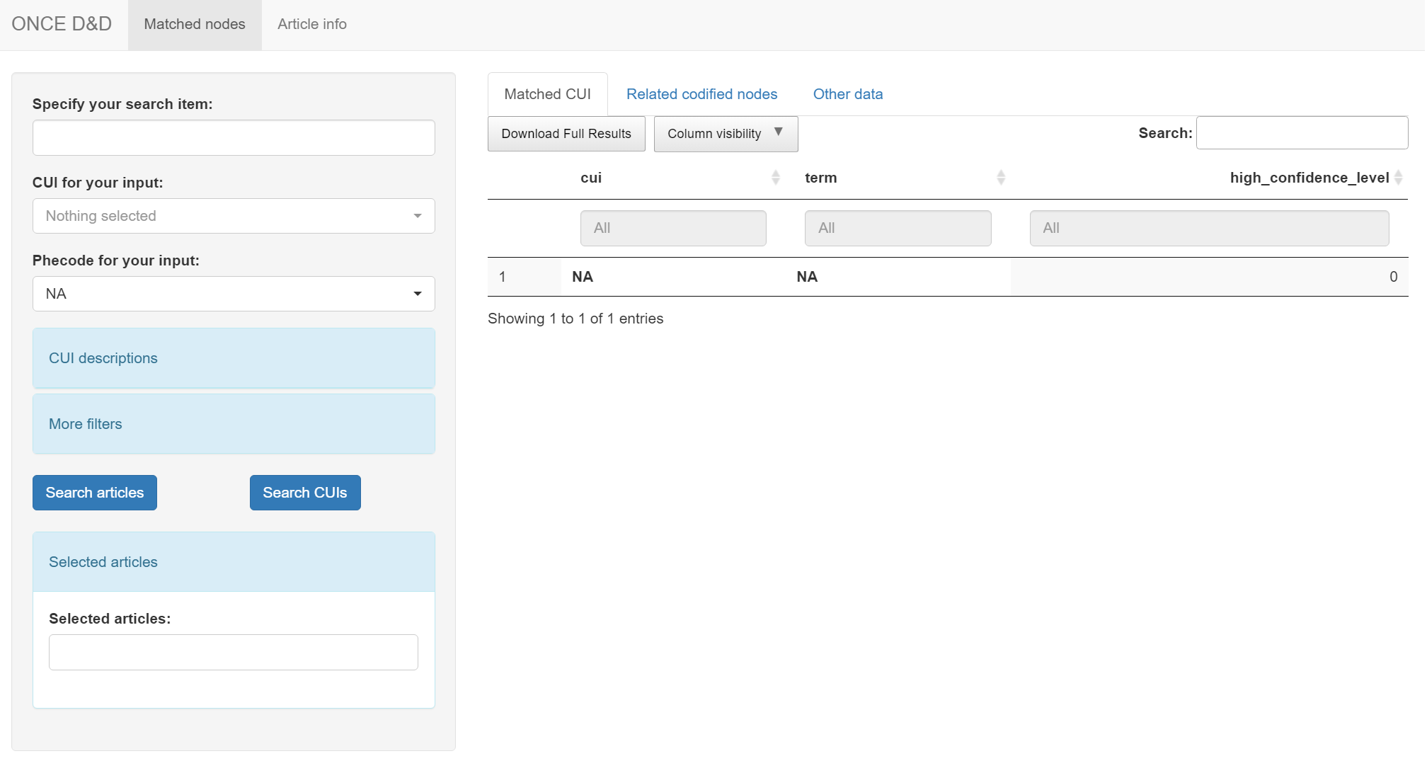This screenshot has height=773, width=1427.
Task: Sort by high_confidence_level column
Action: tap(1309, 178)
